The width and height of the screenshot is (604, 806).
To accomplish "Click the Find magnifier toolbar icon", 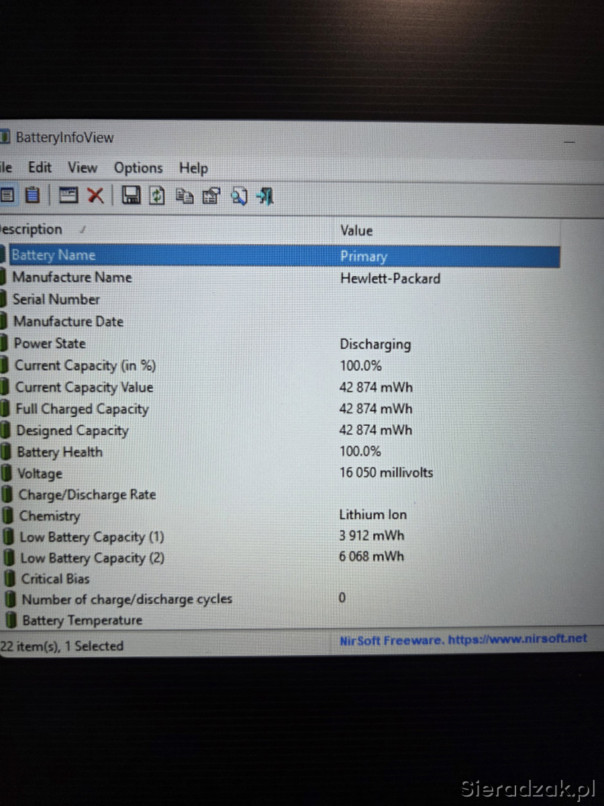I will (239, 196).
